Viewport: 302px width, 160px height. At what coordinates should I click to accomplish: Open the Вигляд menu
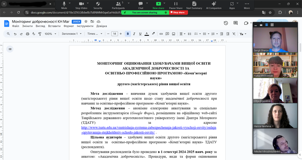40,26
